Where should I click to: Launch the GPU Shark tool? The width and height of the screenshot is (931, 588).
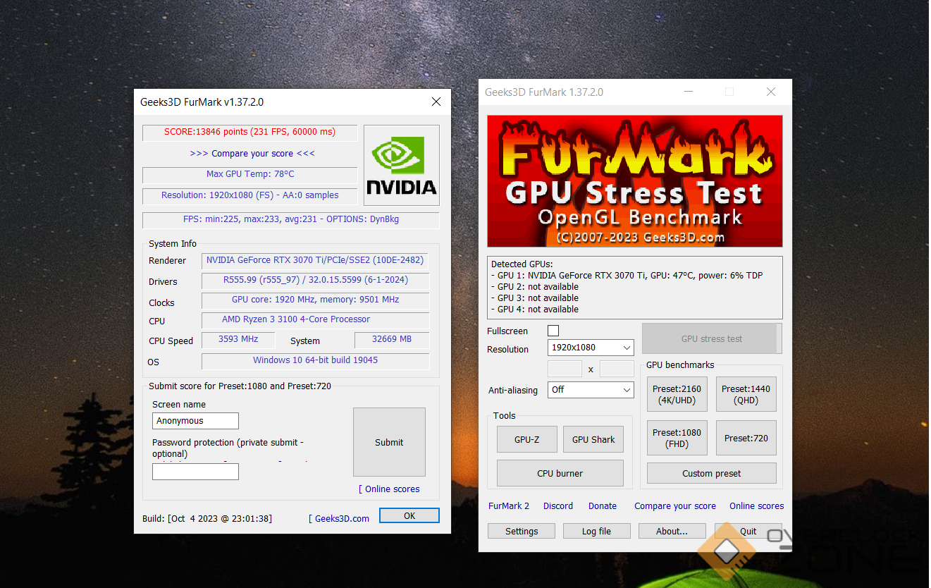tap(593, 439)
